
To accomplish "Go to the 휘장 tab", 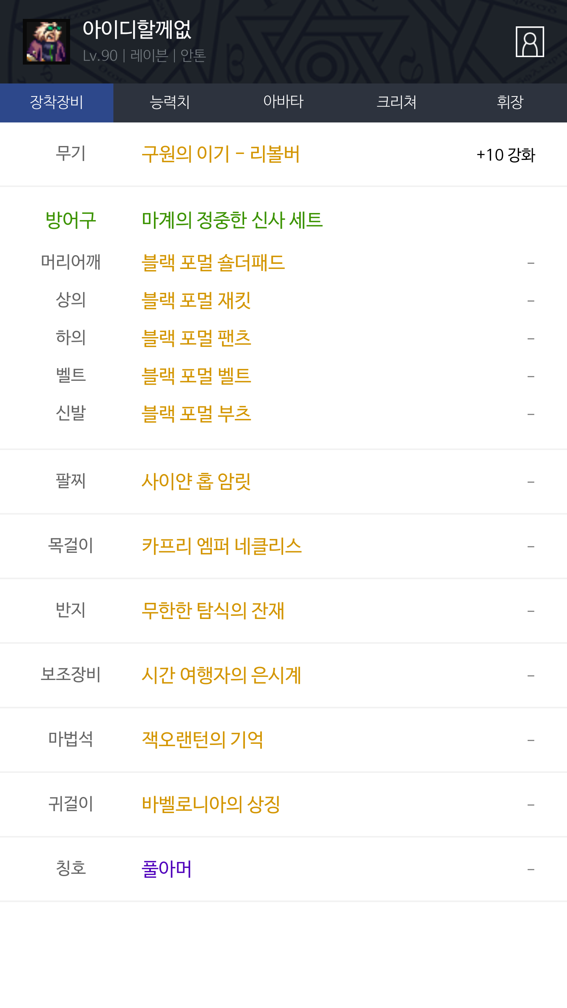I will [x=510, y=102].
